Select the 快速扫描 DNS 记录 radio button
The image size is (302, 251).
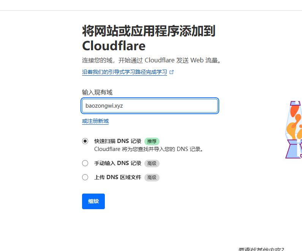pyautogui.click(x=85, y=141)
